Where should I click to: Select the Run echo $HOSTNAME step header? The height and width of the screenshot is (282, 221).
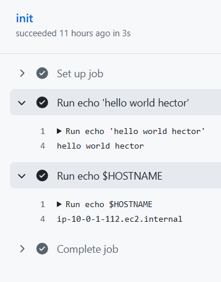[x=115, y=175]
